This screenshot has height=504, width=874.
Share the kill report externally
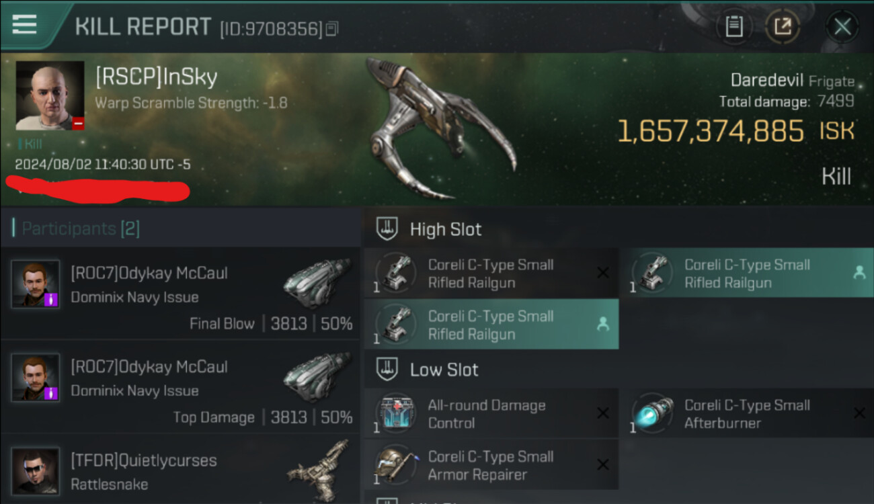(x=783, y=27)
